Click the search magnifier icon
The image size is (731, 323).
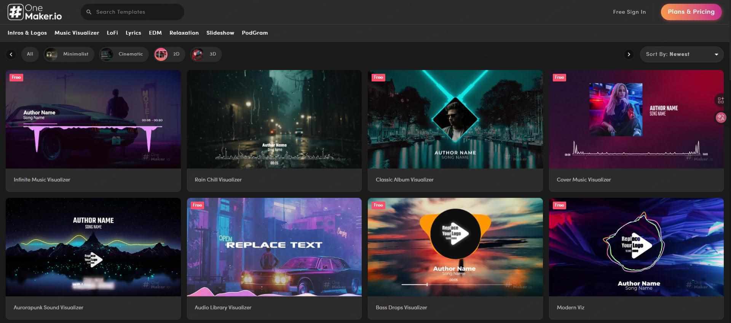pyautogui.click(x=89, y=12)
